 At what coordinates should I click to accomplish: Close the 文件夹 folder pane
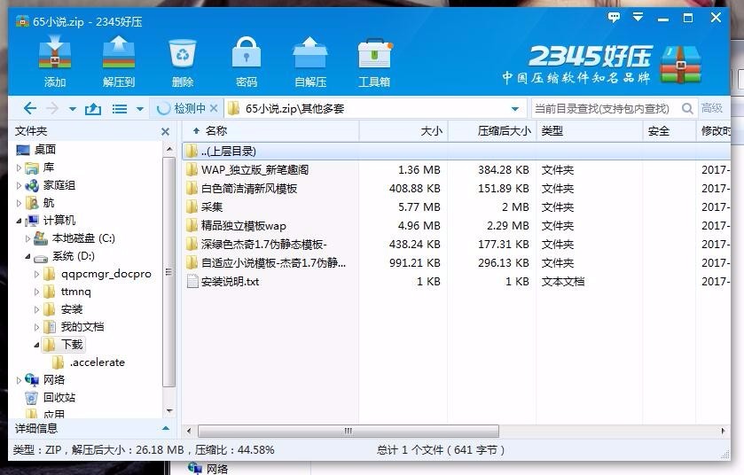[x=165, y=131]
